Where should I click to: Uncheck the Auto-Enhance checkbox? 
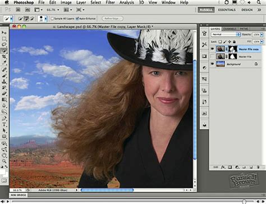77,19
